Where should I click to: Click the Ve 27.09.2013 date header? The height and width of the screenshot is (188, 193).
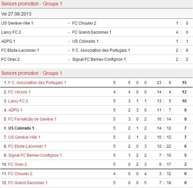click(x=16, y=14)
